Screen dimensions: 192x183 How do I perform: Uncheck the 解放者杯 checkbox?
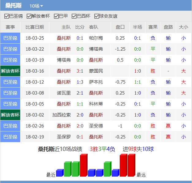pyautogui.click(x=29, y=16)
